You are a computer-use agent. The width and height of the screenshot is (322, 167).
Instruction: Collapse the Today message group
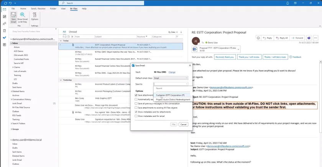click(x=61, y=41)
